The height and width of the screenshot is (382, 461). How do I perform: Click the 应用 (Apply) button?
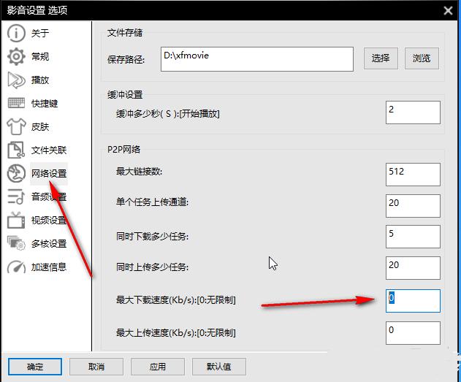[157, 367]
